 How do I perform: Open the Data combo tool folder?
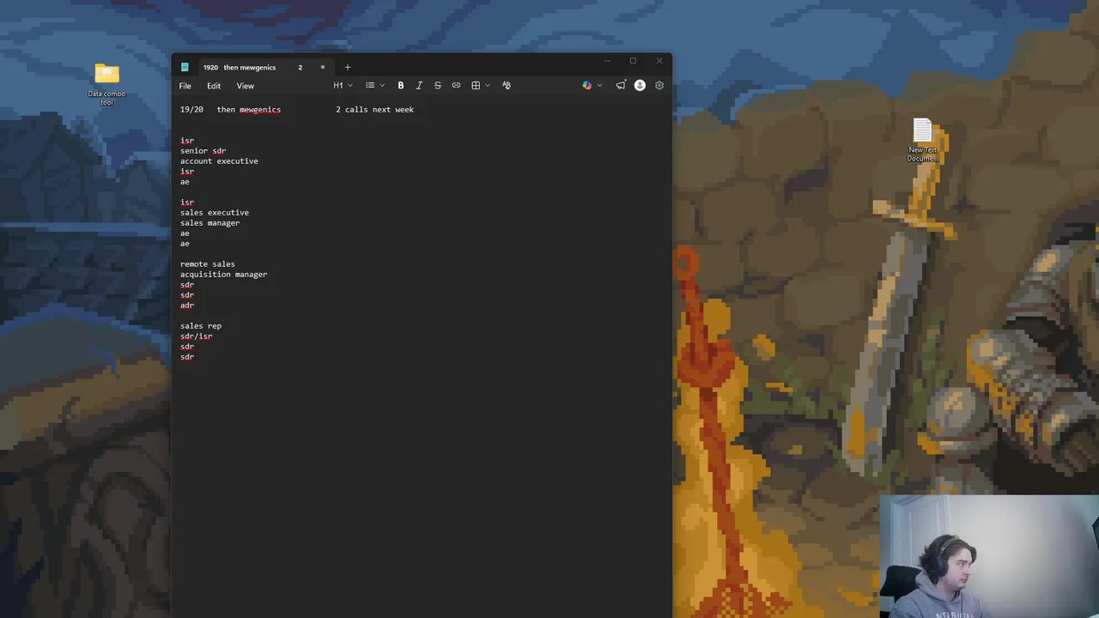(106, 84)
